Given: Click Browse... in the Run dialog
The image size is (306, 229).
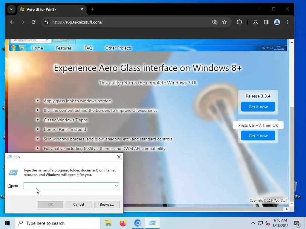Looking at the screenshot, I should pos(107,205).
